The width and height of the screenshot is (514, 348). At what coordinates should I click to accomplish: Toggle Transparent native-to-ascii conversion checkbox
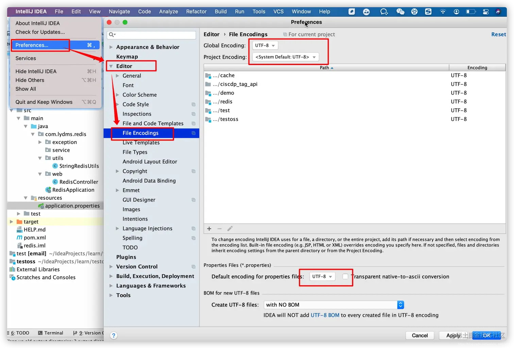coord(345,276)
